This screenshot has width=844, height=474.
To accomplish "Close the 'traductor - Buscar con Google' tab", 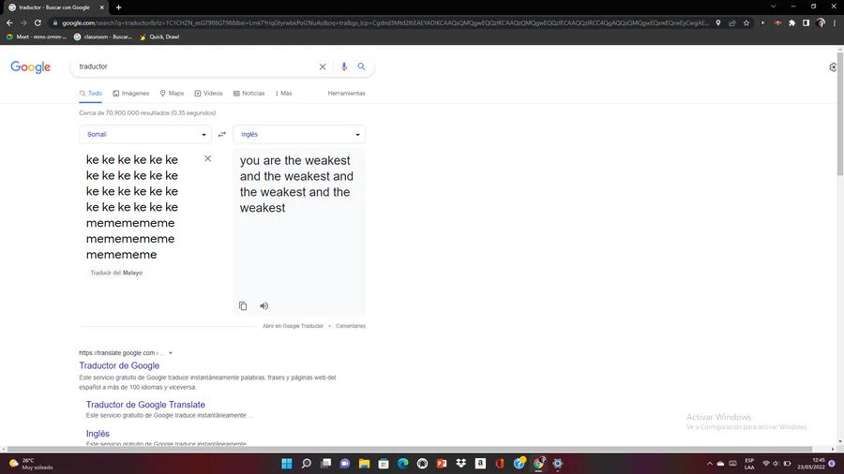I will (101, 7).
